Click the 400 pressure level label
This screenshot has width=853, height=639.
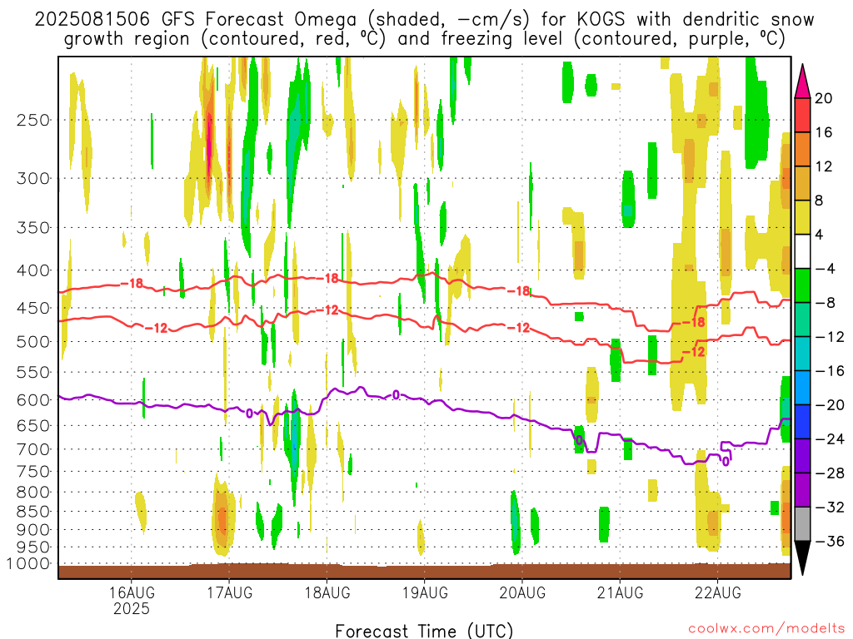[x=33, y=270]
